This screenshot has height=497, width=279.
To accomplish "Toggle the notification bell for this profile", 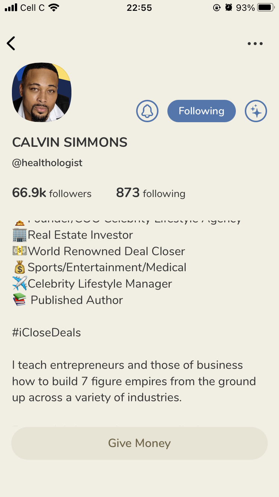I will pyautogui.click(x=147, y=111).
